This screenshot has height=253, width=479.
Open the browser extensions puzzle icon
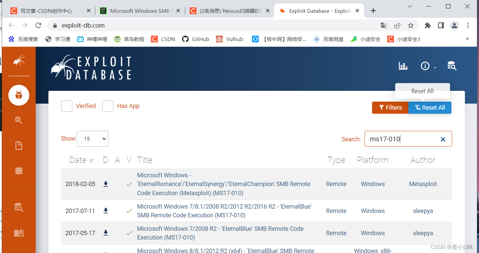pos(428,25)
